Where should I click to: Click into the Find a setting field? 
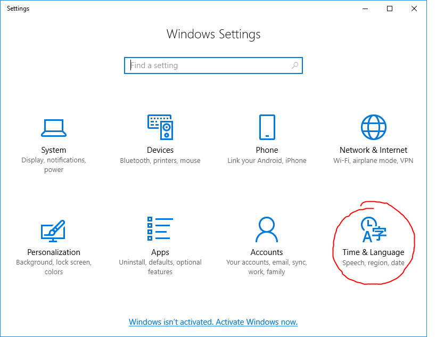208,65
